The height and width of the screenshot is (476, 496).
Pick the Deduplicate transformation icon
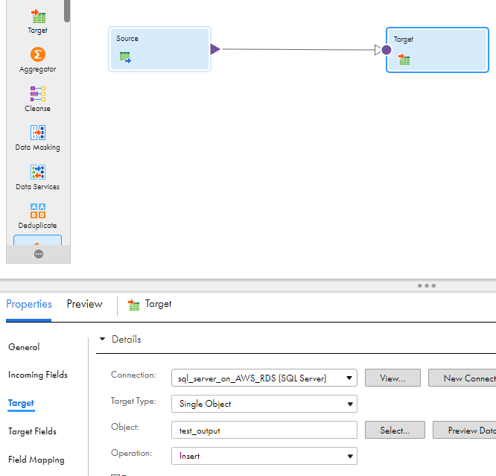pyautogui.click(x=38, y=211)
